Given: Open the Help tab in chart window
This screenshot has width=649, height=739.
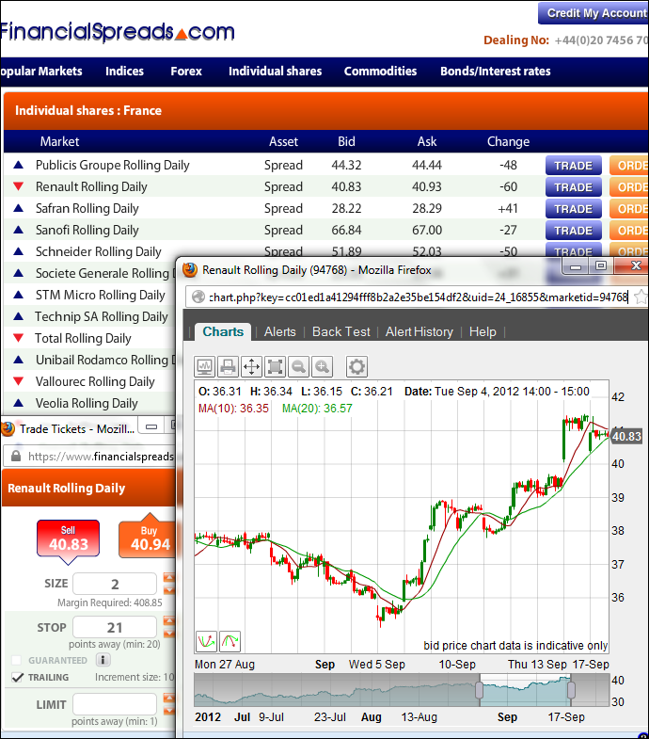Looking at the screenshot, I should coord(483,331).
